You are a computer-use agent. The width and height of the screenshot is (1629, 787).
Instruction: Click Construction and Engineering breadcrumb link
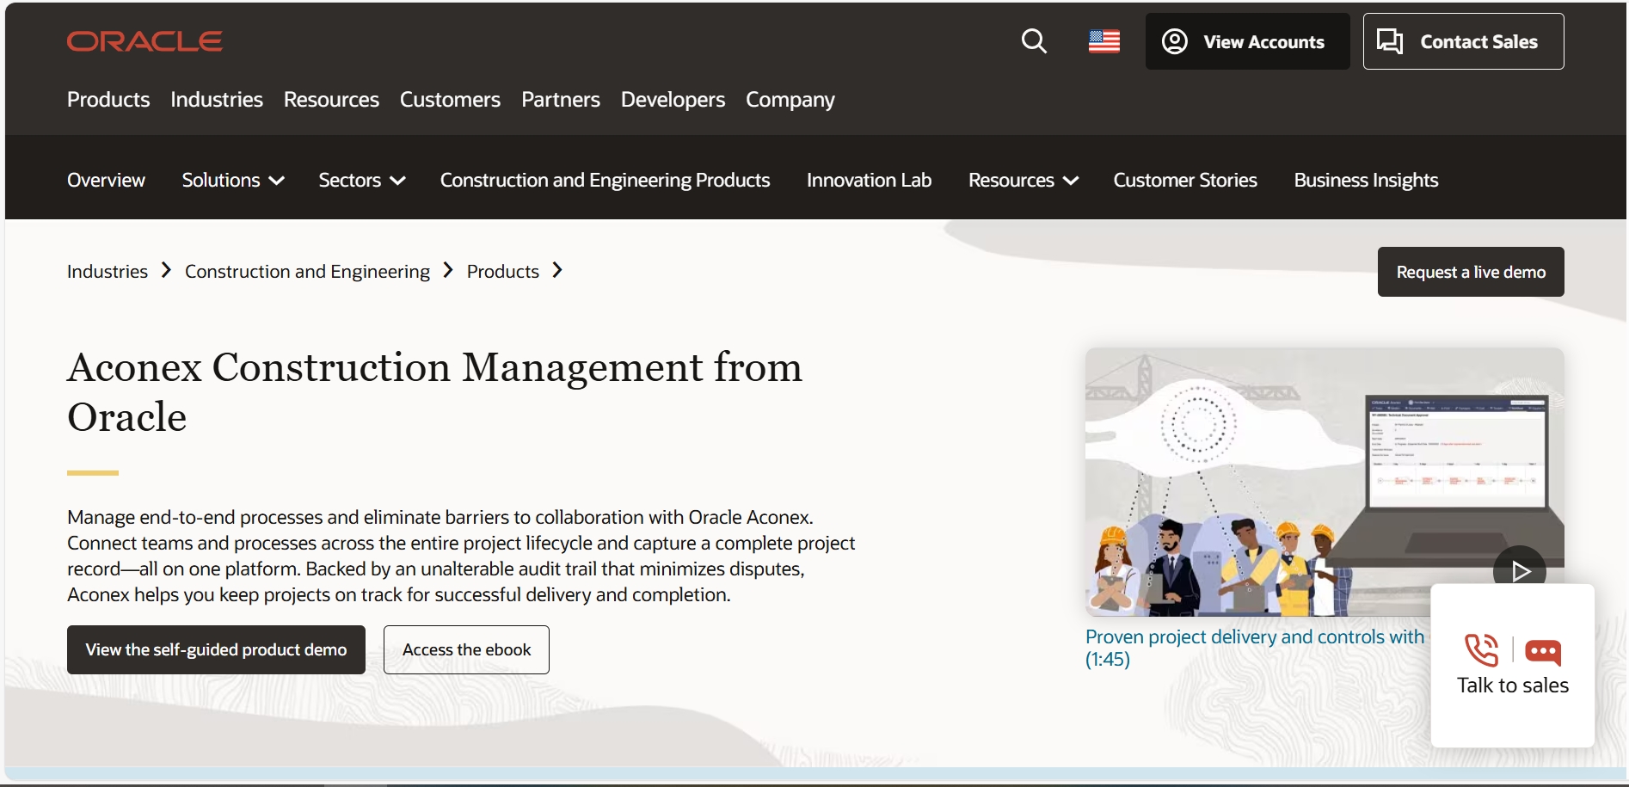tap(307, 271)
